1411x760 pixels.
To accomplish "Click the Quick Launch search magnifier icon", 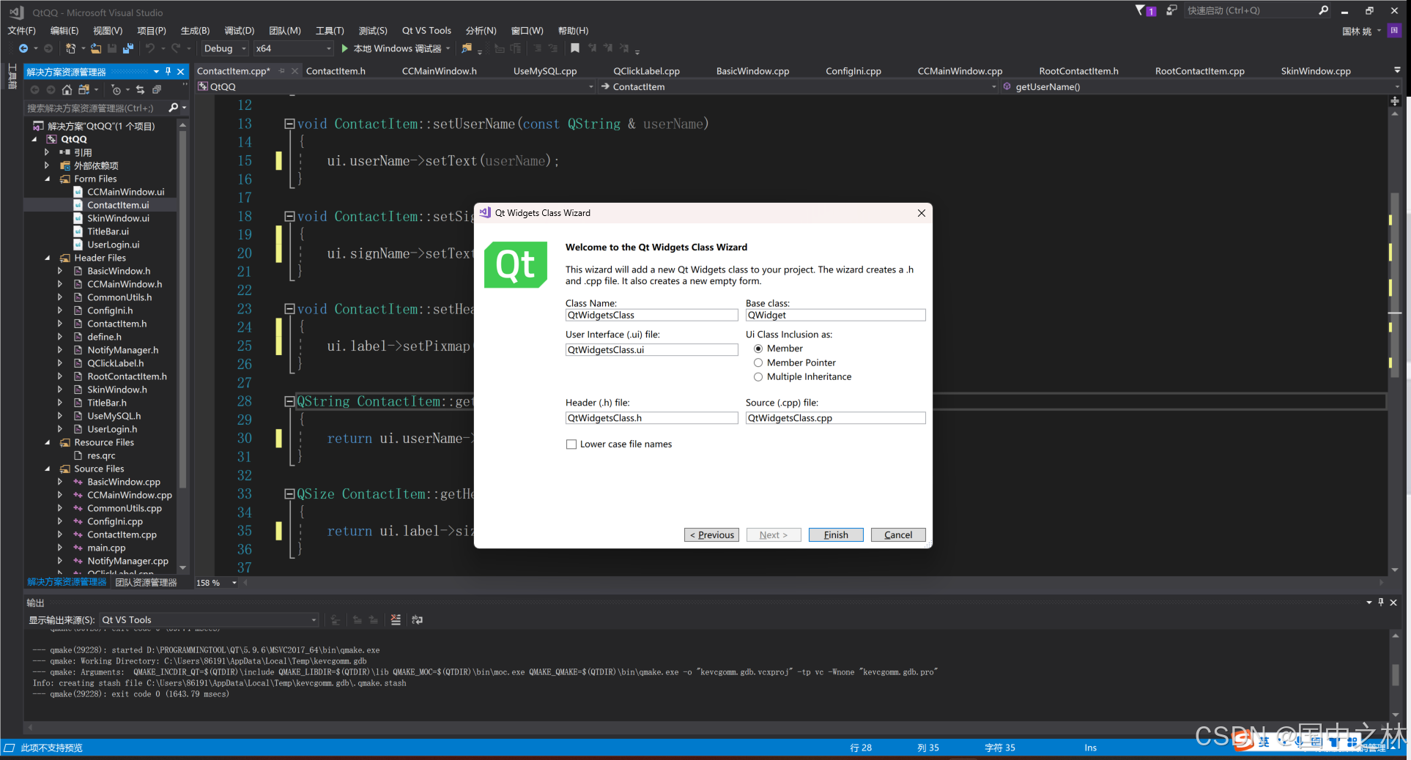I will [x=1323, y=10].
